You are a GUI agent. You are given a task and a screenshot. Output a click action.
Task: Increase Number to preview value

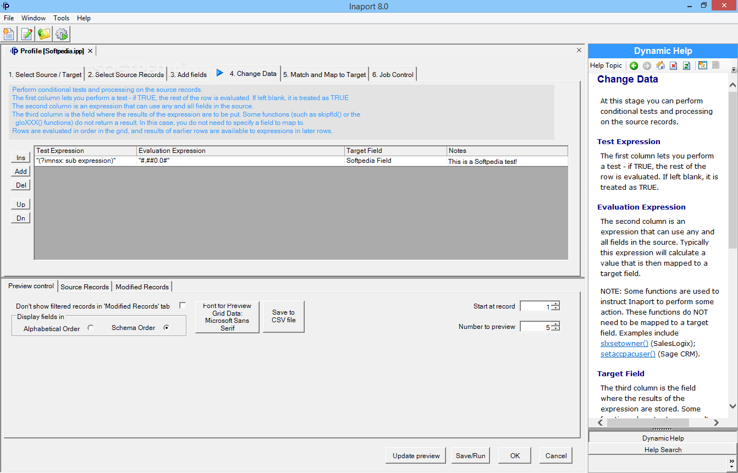tap(555, 324)
